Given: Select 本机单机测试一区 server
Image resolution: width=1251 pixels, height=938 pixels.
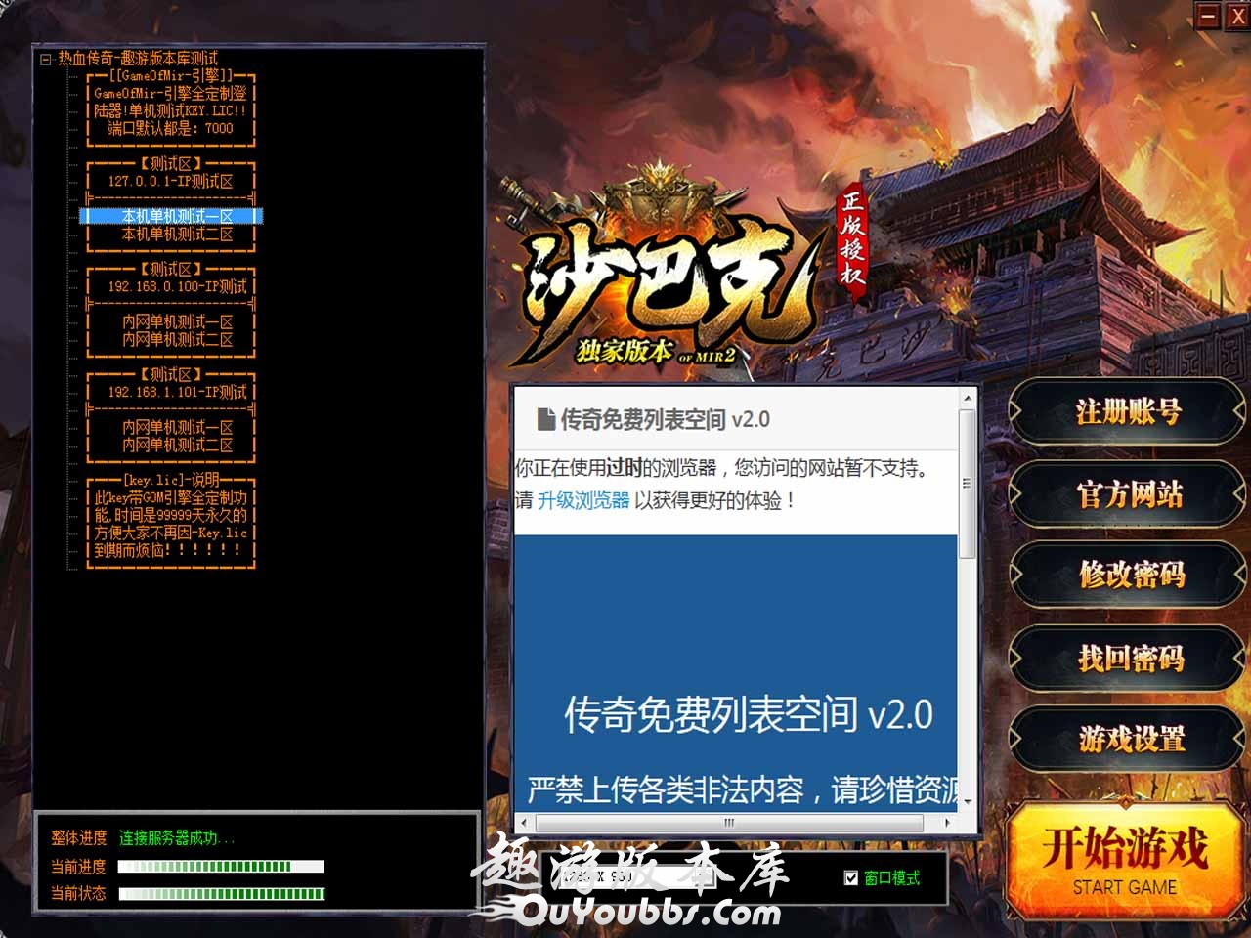Looking at the screenshot, I should coord(177,217).
